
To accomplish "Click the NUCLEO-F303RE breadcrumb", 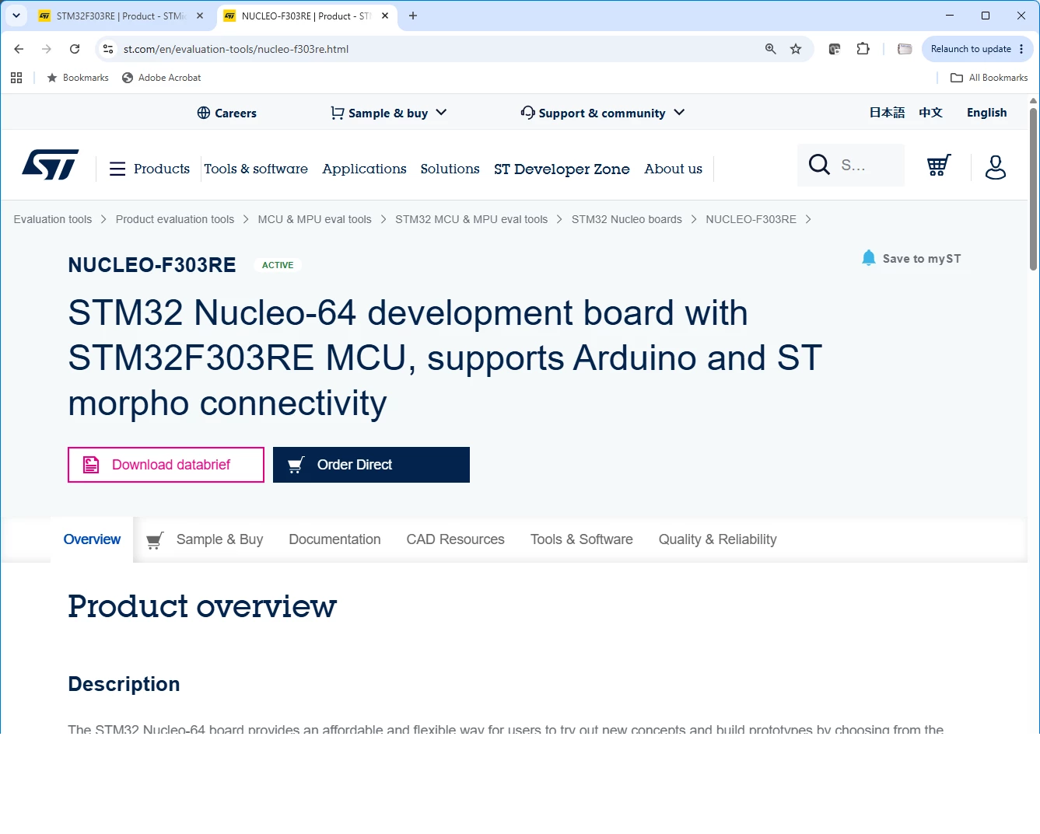I will tap(751, 219).
